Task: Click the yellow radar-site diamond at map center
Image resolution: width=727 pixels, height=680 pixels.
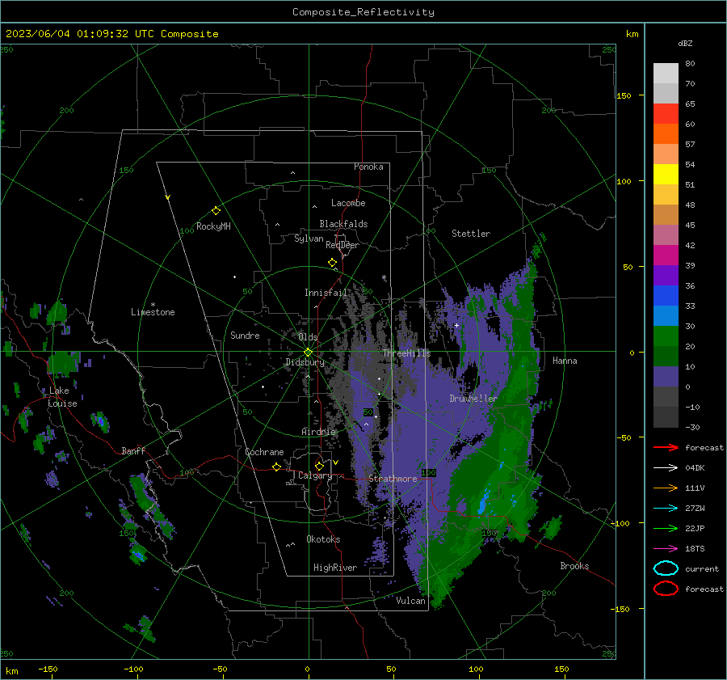Action: point(309,353)
